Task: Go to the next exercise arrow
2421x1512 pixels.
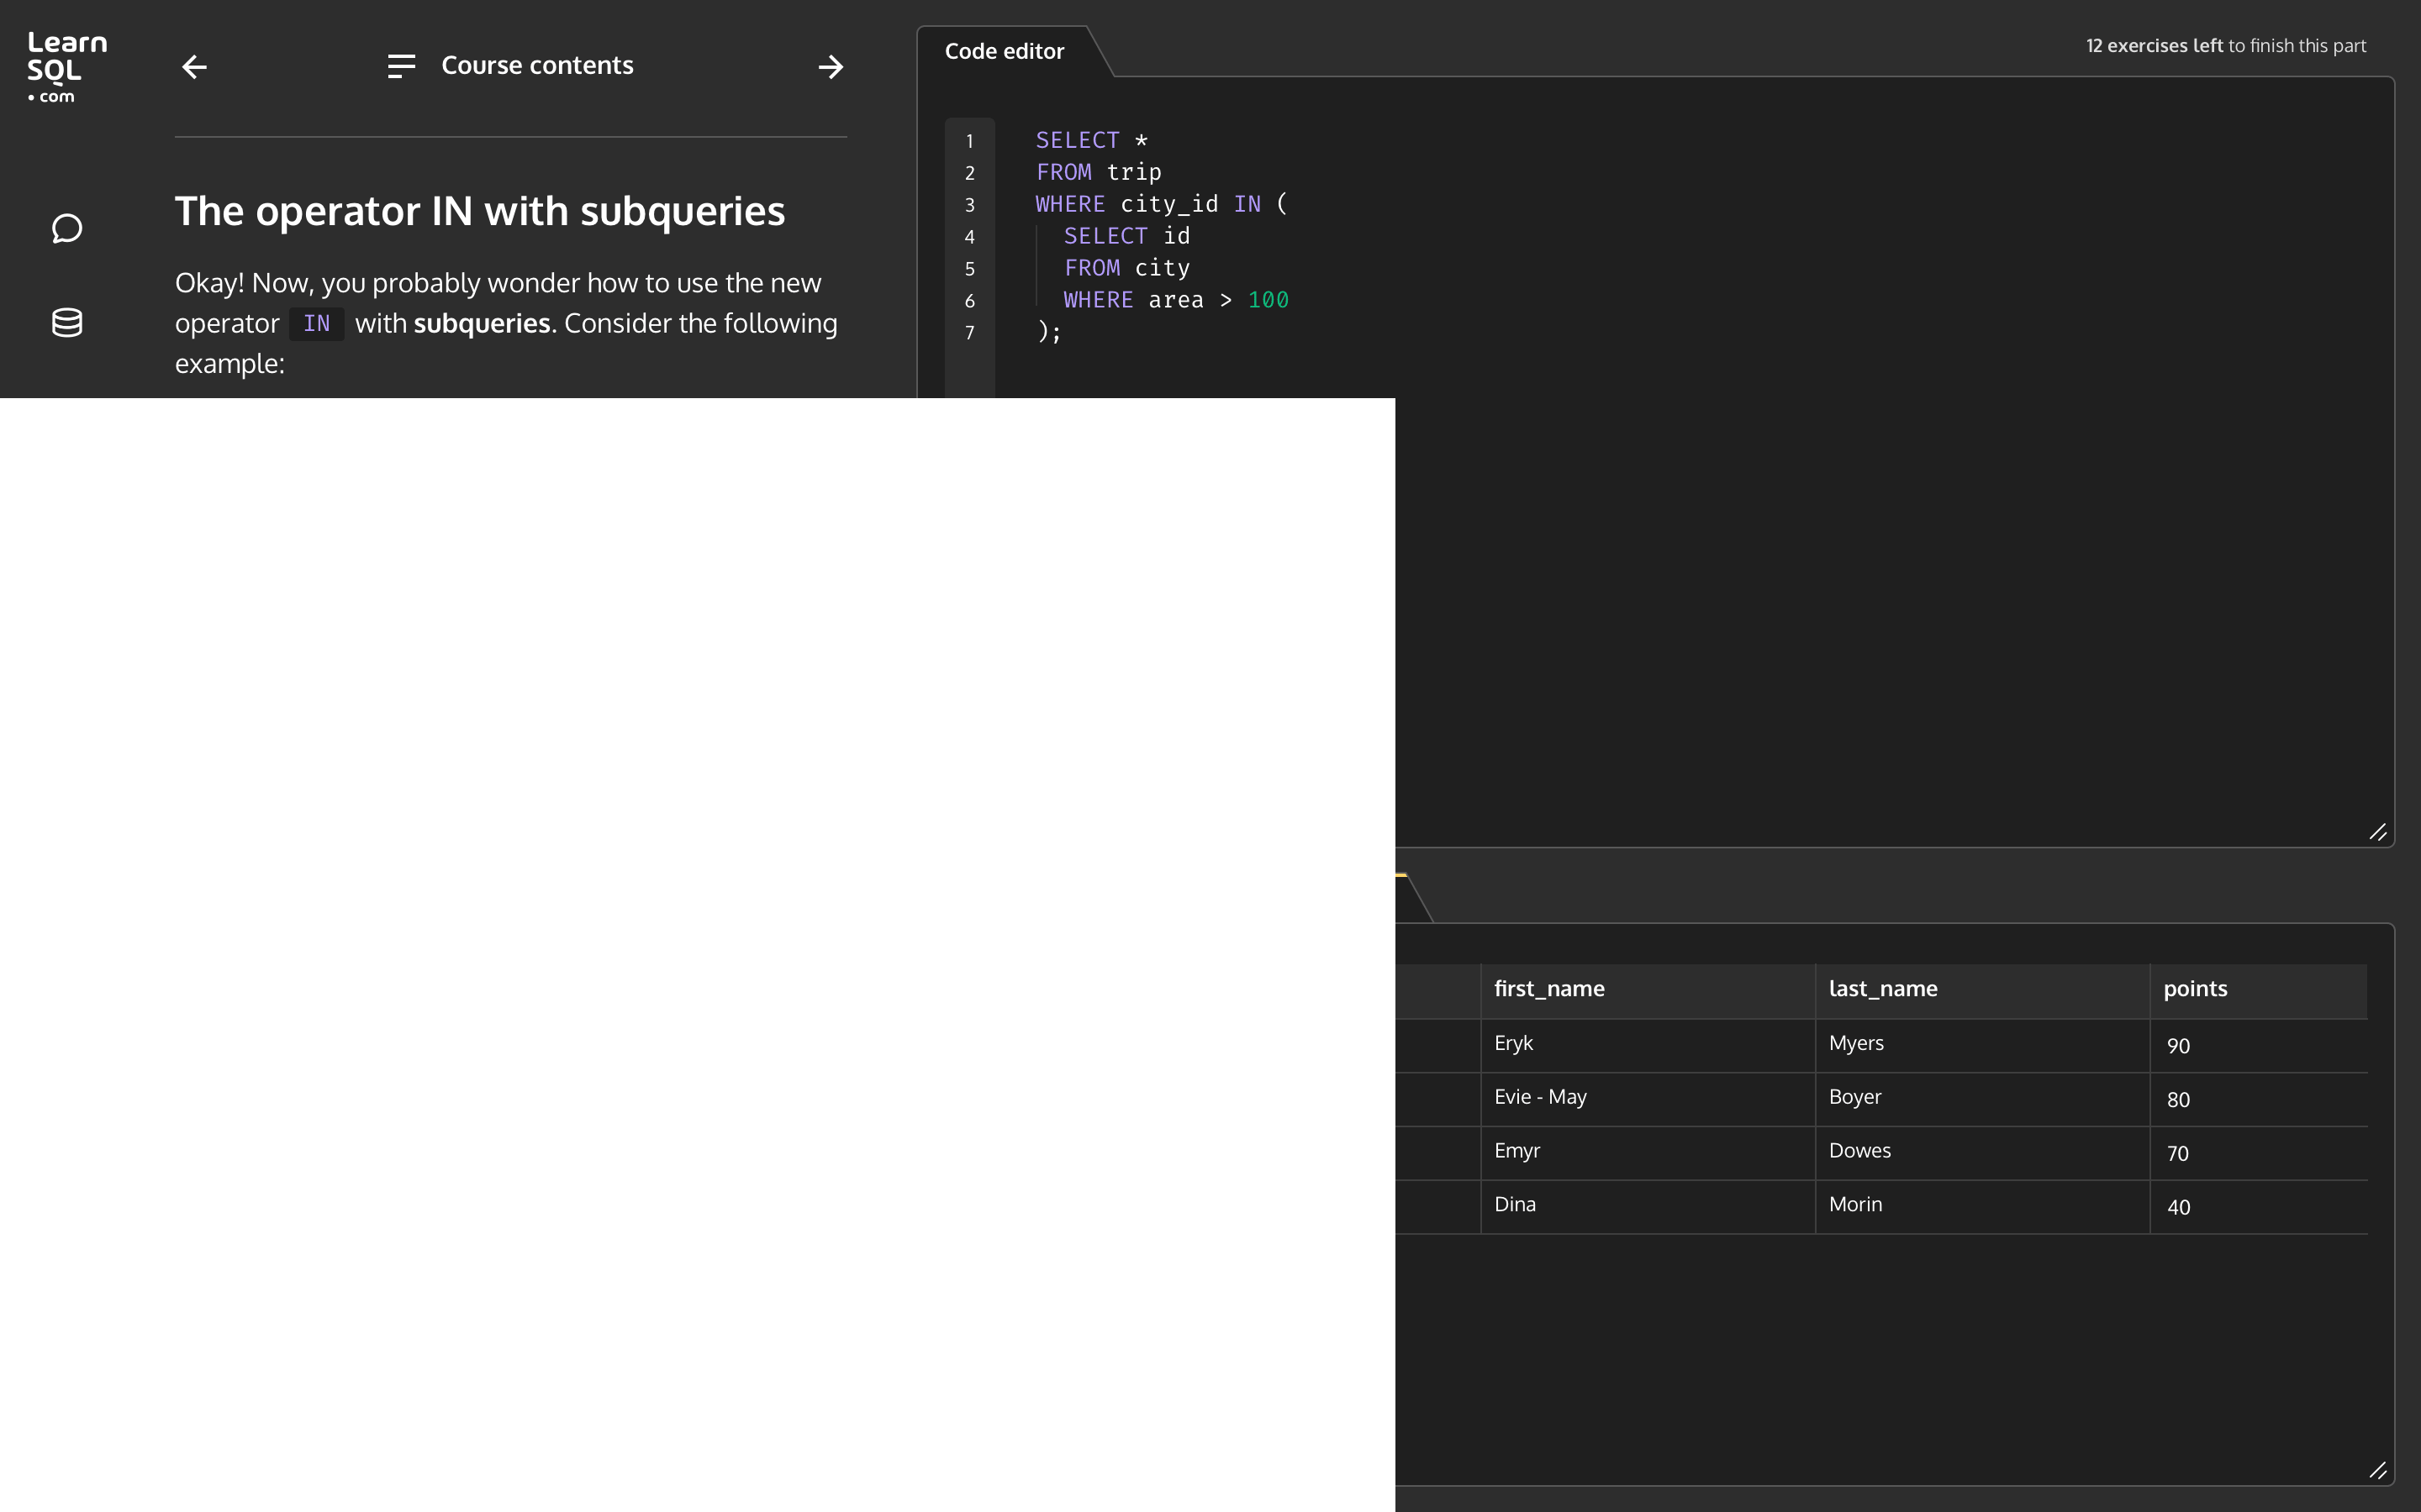Action: point(831,67)
